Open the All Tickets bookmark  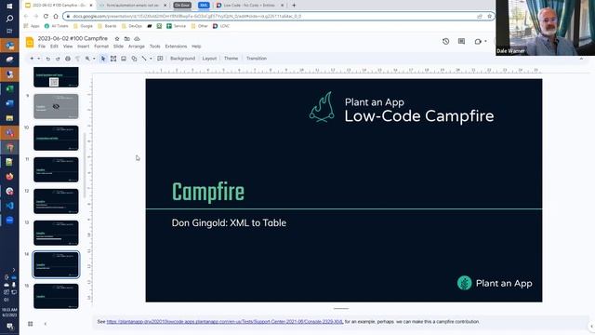pyautogui.click(x=56, y=26)
